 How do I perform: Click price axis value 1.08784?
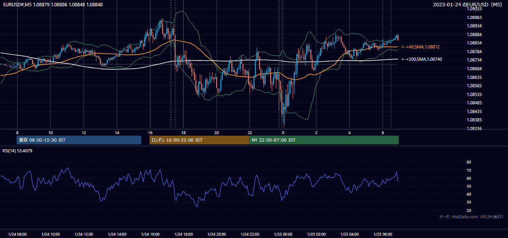tap(474, 52)
